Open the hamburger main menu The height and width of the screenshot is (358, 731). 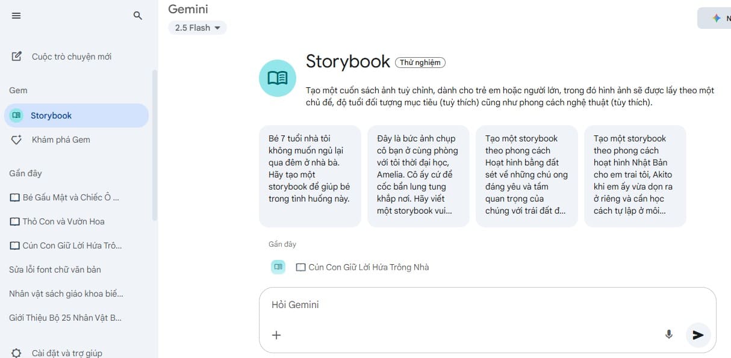16,16
